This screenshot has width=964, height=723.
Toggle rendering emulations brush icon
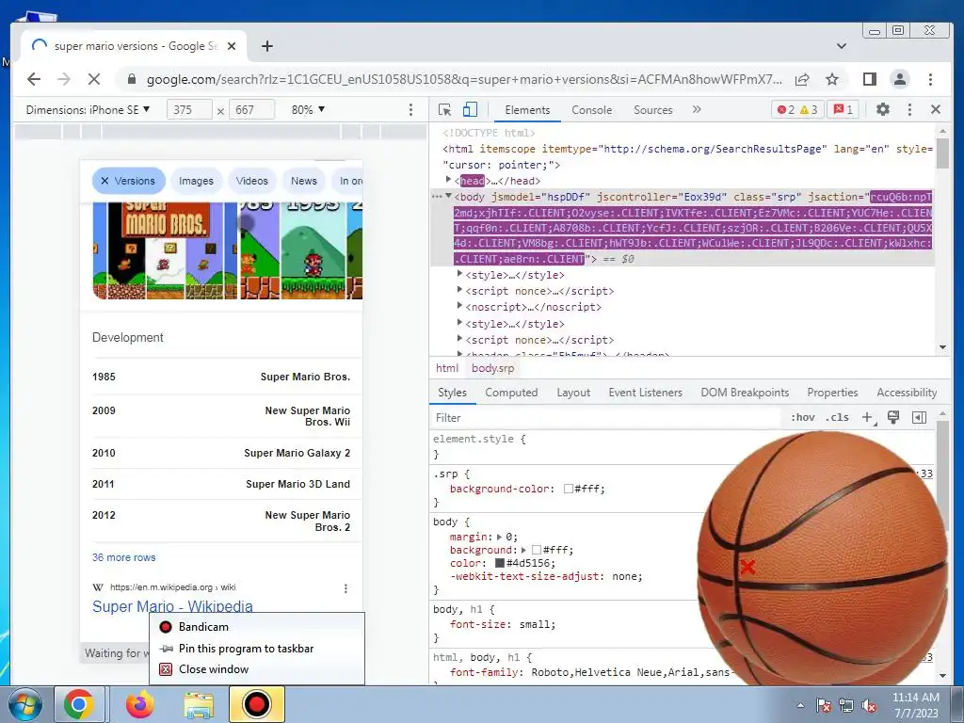coord(893,417)
